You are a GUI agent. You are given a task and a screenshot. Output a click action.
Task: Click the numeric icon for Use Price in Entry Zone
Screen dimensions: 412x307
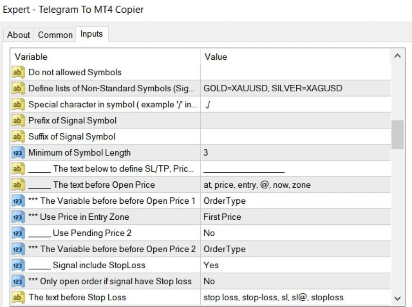coord(18,217)
